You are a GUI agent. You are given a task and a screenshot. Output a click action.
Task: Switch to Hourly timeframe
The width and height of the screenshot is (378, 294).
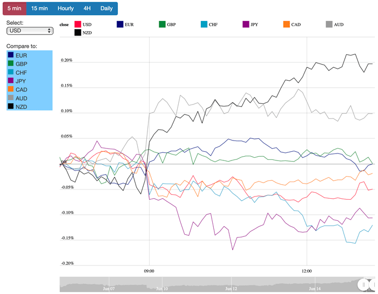65,8
